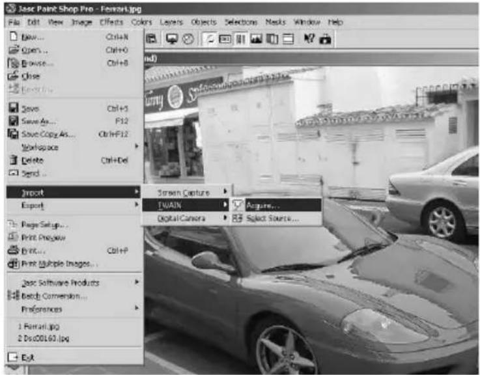Click the Paint Shop Pro title bar icon
The image size is (480, 375).
(10, 8)
